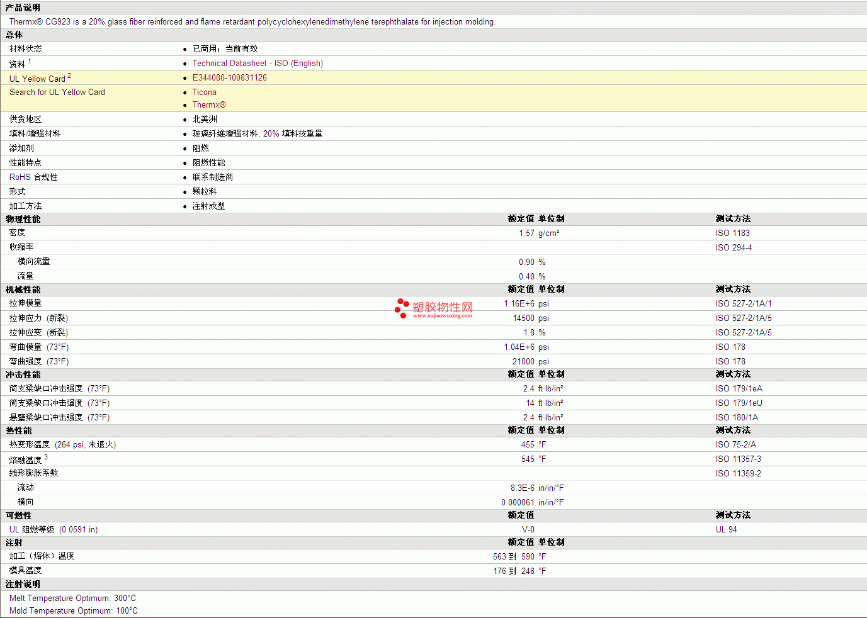
Task: Click the 冲击性能 section header
Action: (x=23, y=374)
